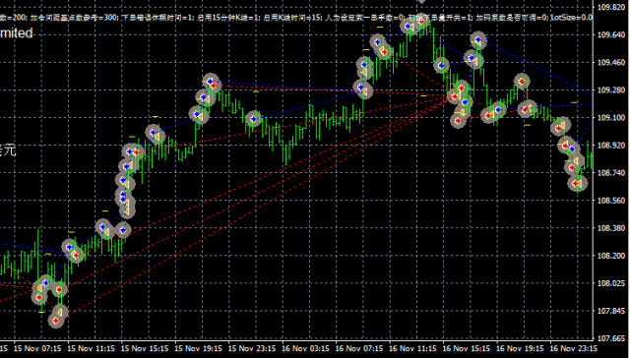Select the blue marker near 109.100 between two red markers

tap(499, 109)
